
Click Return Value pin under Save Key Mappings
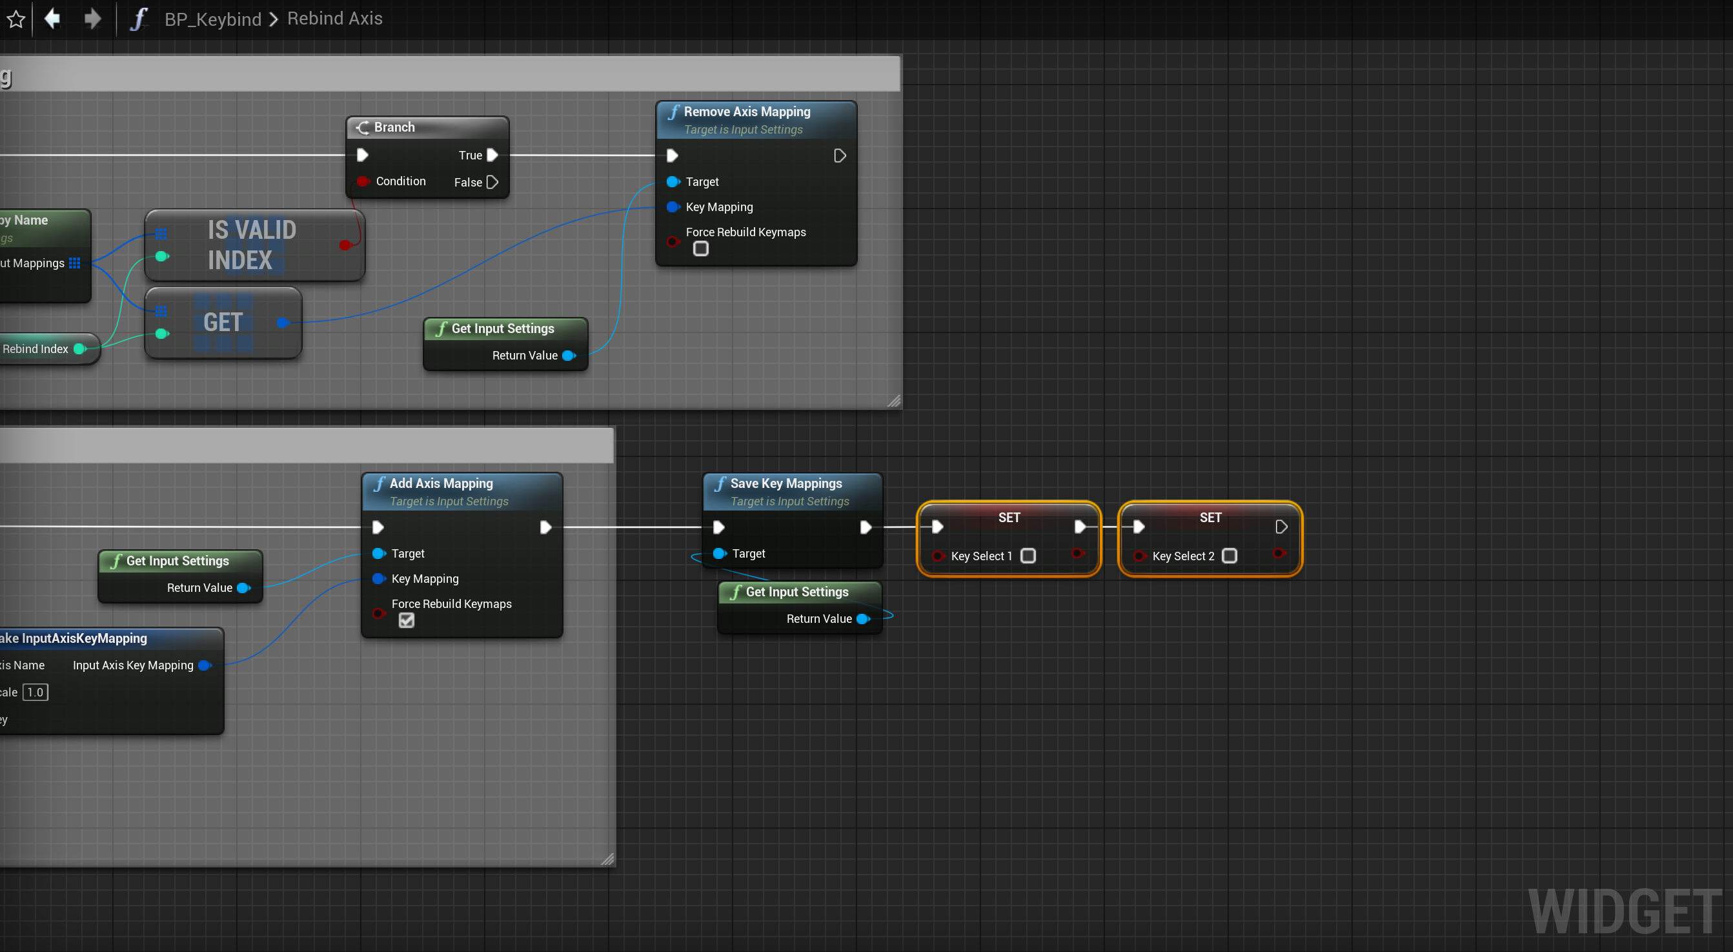863,619
